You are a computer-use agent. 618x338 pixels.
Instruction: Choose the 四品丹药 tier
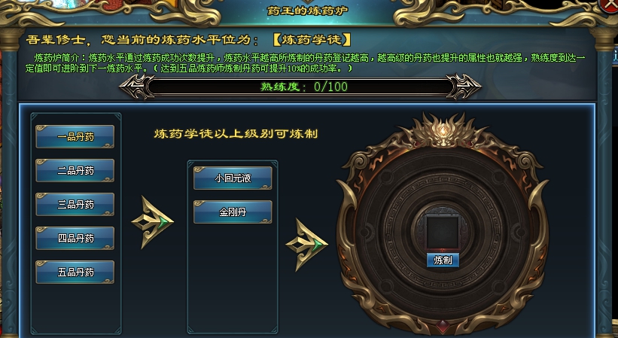(x=75, y=239)
